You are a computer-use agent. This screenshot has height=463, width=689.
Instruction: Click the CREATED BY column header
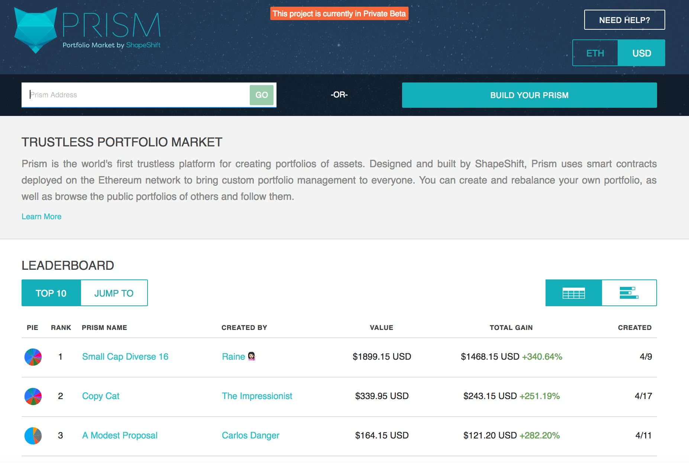[244, 328]
